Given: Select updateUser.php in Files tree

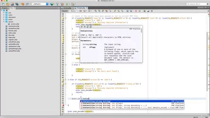Looking at the screenshot, I should point(14,47).
